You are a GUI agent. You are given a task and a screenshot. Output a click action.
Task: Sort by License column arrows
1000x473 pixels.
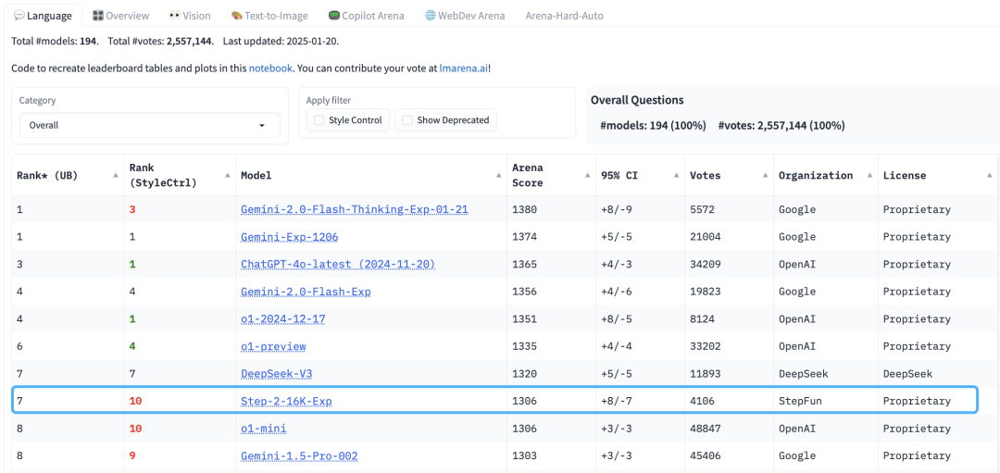pyautogui.click(x=990, y=175)
